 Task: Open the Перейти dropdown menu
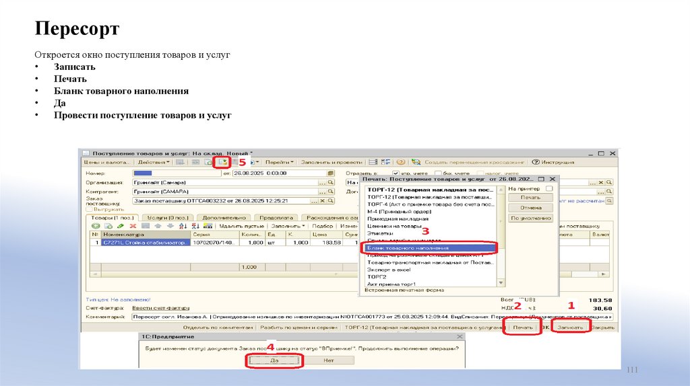(280, 162)
